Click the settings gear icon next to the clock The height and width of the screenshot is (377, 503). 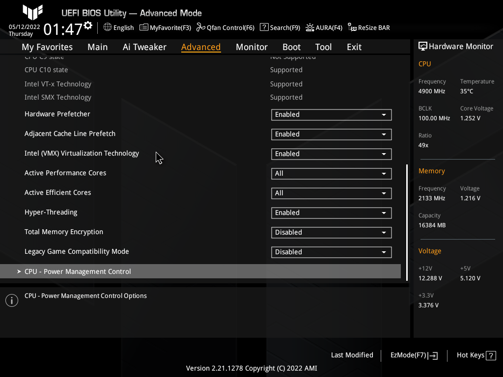88,26
